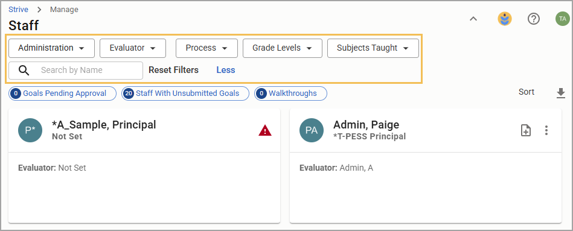Click the add document icon on Paige card
Viewport: 573px width, 231px height.
pyautogui.click(x=525, y=130)
